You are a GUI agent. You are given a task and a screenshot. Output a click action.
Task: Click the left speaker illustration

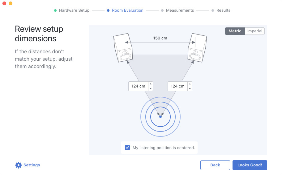coord(123,48)
